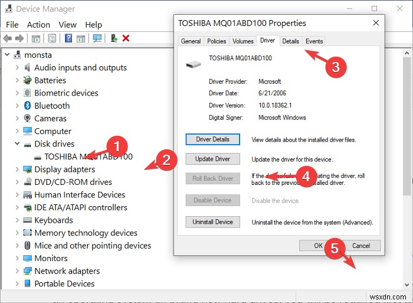Expand the Display adapters category
413x303 pixels.
[17, 169]
